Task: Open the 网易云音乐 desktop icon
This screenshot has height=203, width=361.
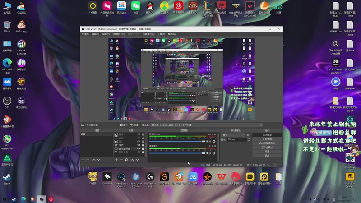Action: 178,8
